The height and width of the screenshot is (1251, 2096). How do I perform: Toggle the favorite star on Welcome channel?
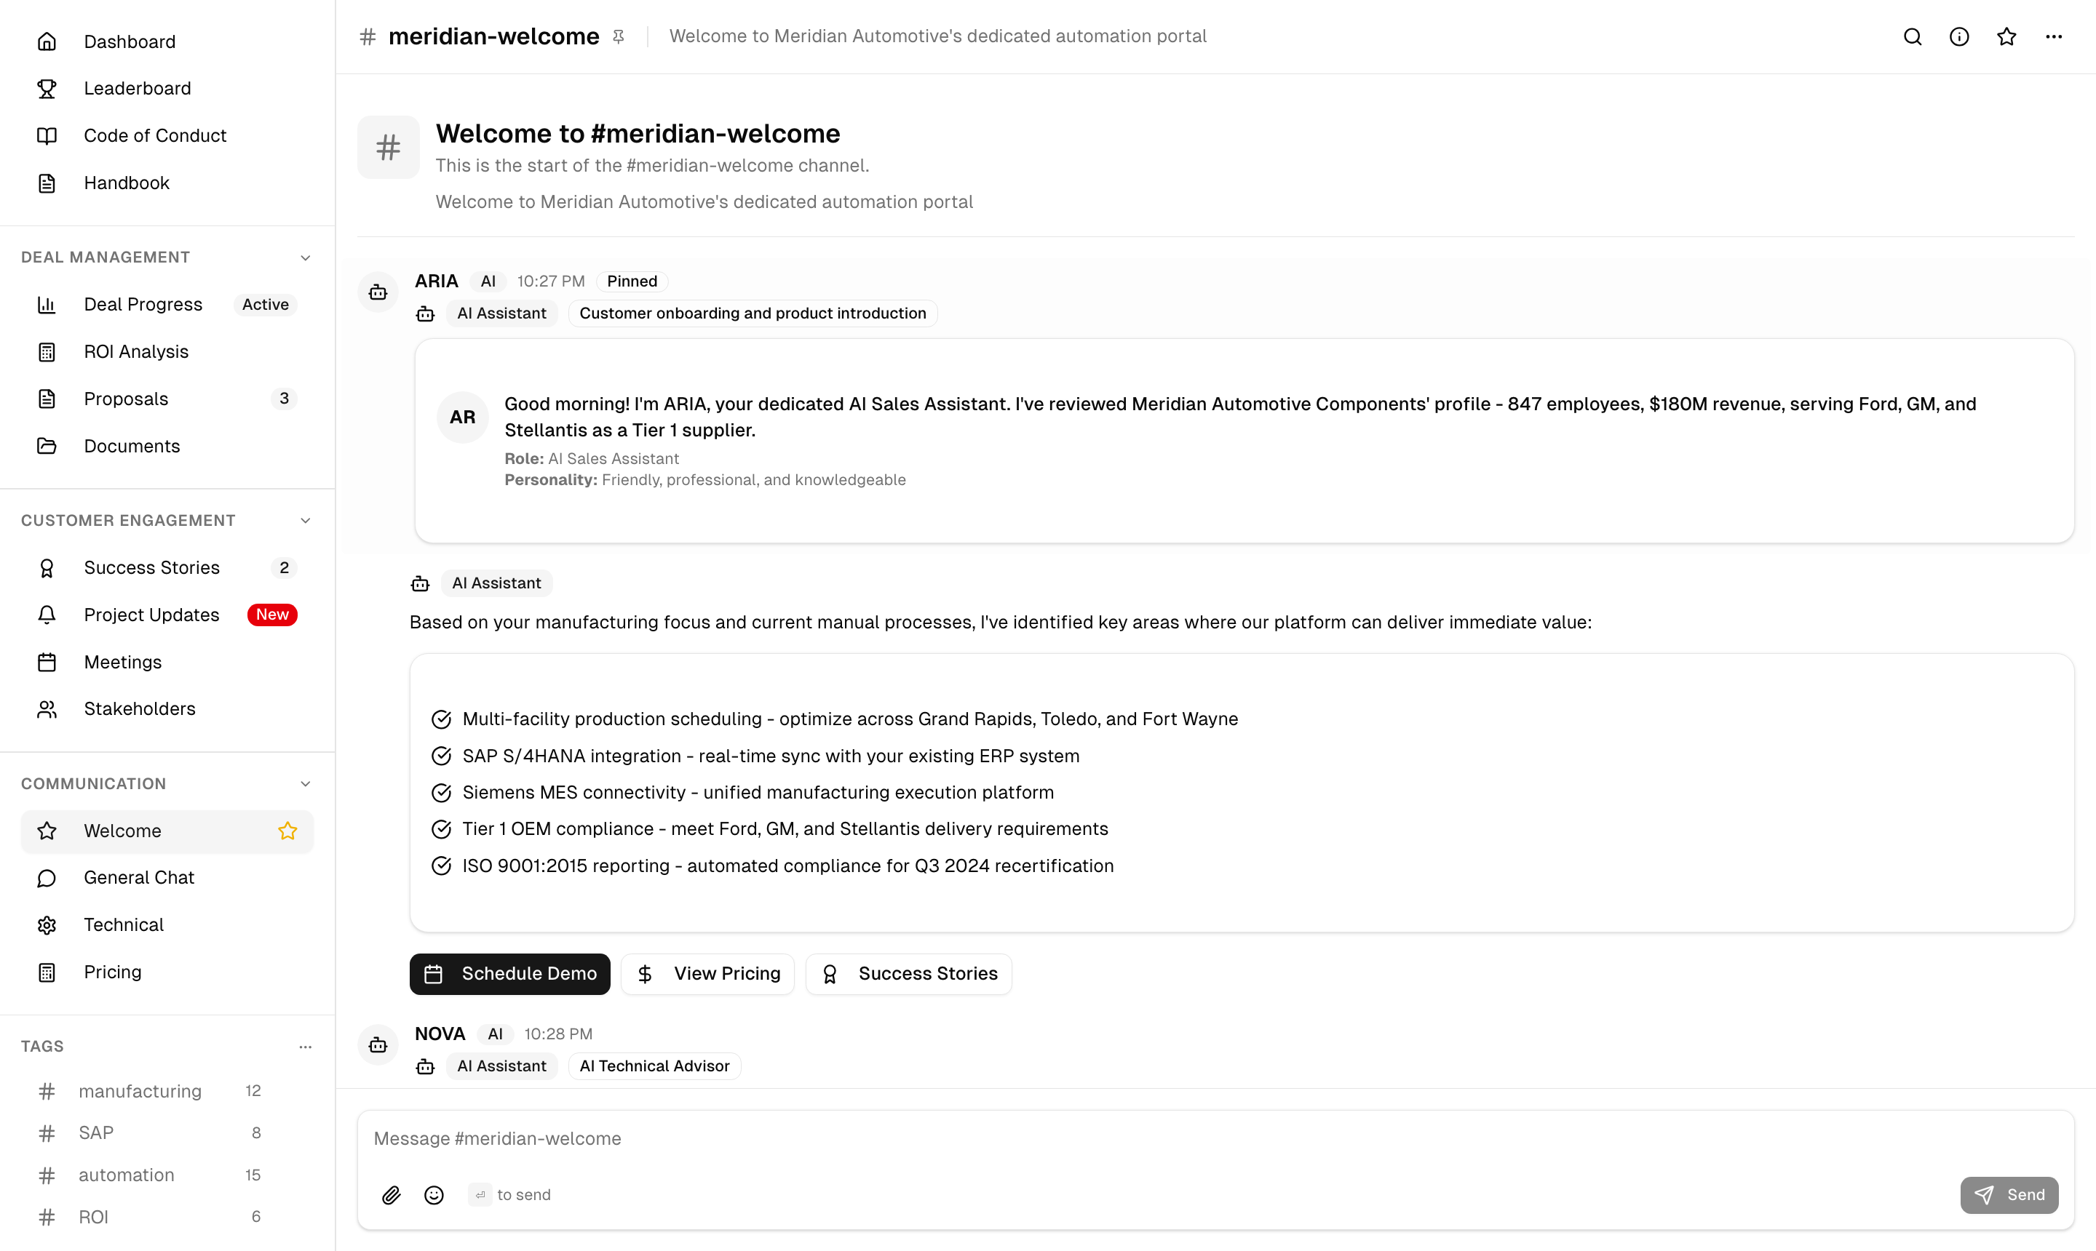point(287,831)
